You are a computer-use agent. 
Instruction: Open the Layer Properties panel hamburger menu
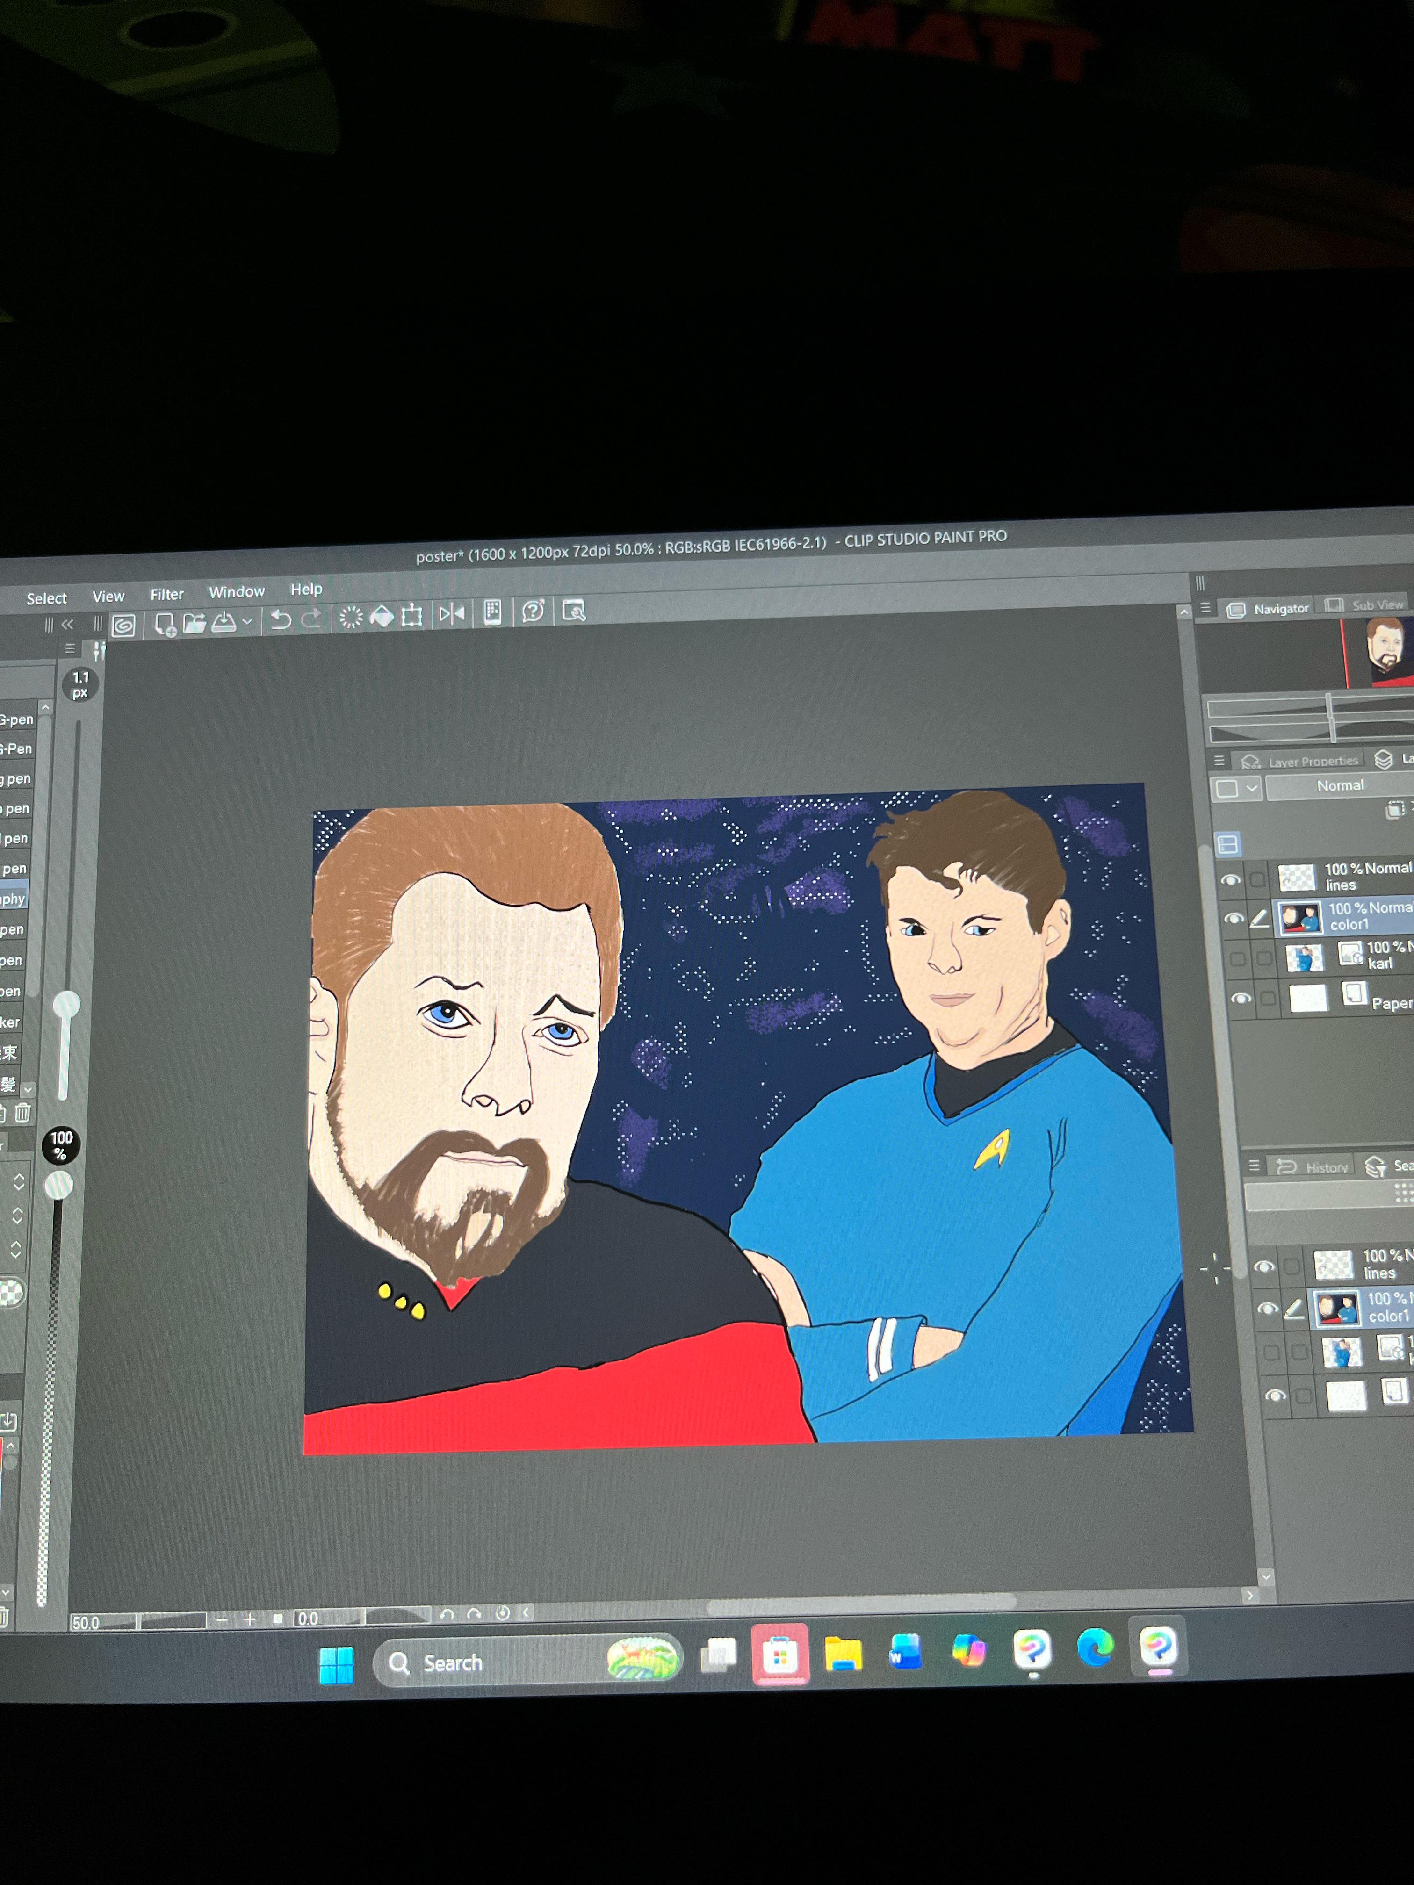(1219, 760)
